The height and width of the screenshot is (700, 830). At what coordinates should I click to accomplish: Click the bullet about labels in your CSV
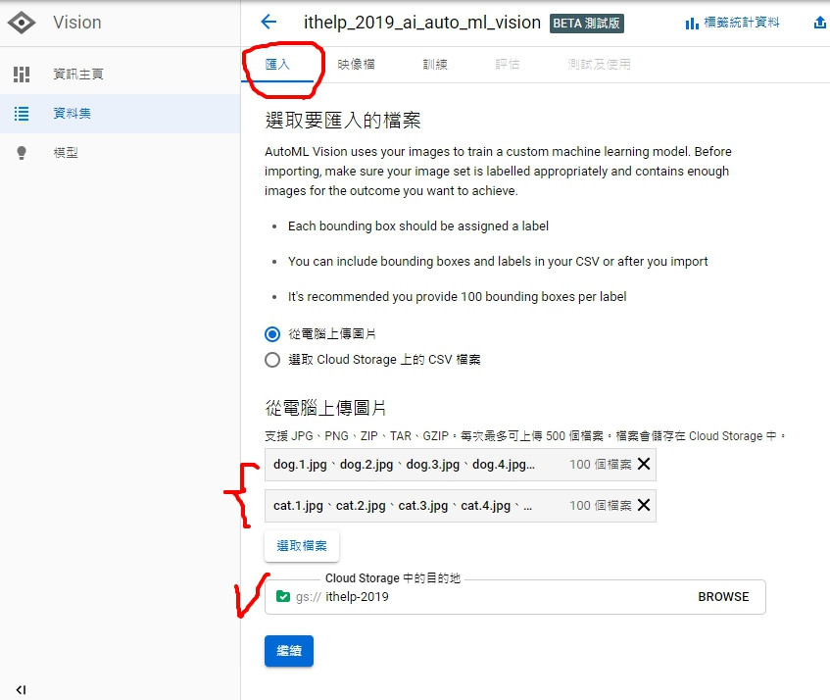pyautogui.click(x=498, y=261)
